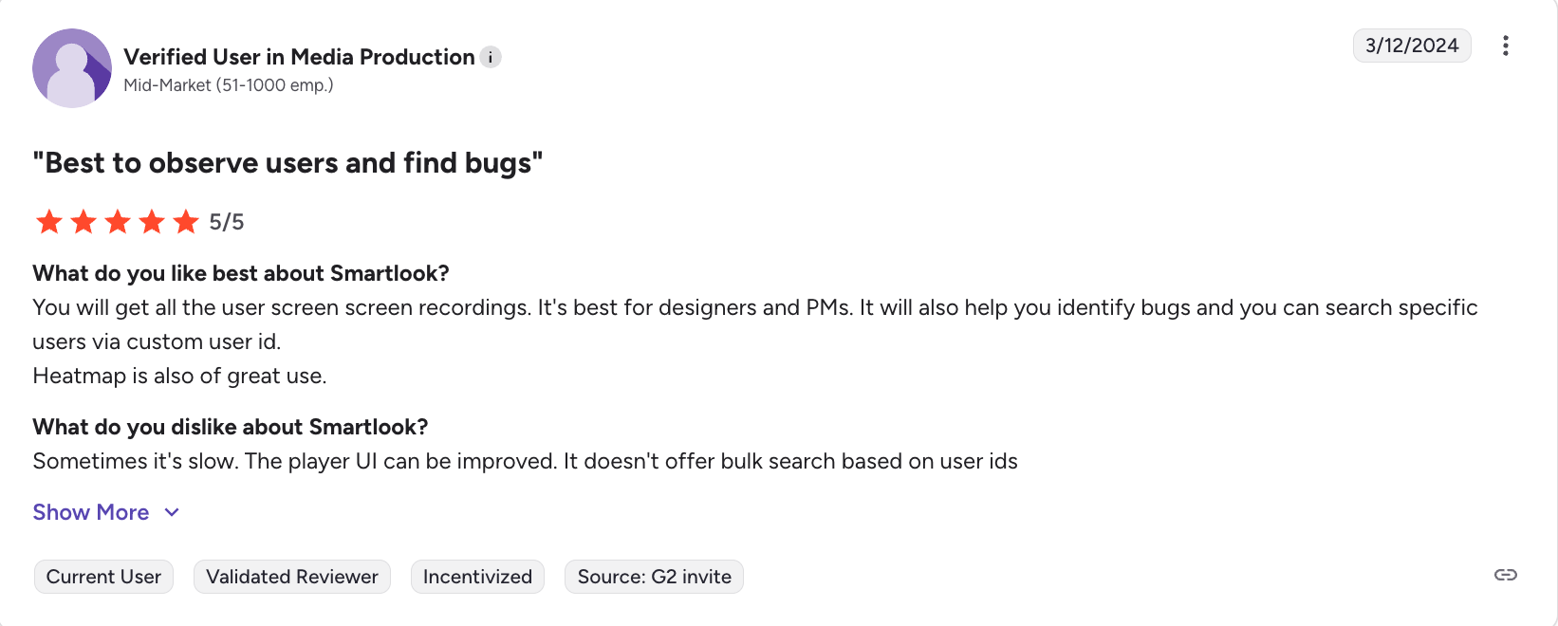Click the Verified User in Media Production name
Screen dimensions: 1558x626
tap(299, 57)
